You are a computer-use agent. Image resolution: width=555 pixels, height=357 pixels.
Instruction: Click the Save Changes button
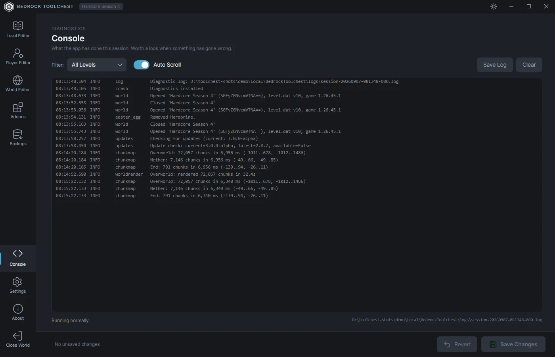coord(513,344)
